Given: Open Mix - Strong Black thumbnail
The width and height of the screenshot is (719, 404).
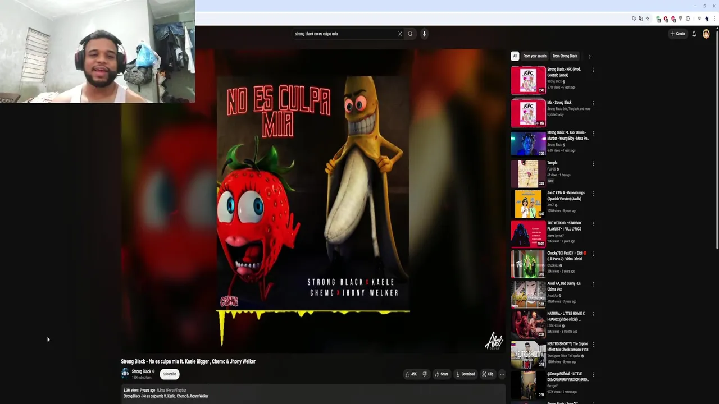Looking at the screenshot, I should [528, 113].
